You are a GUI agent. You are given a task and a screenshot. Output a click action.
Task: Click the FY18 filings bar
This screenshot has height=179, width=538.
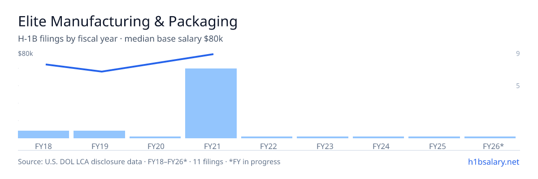click(43, 134)
